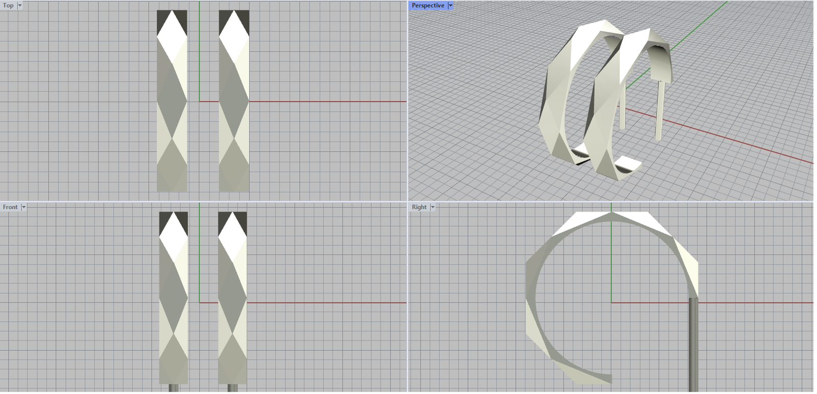The height and width of the screenshot is (394, 817).
Task: Open the Right viewport dropdown arrow
Action: pyautogui.click(x=432, y=207)
